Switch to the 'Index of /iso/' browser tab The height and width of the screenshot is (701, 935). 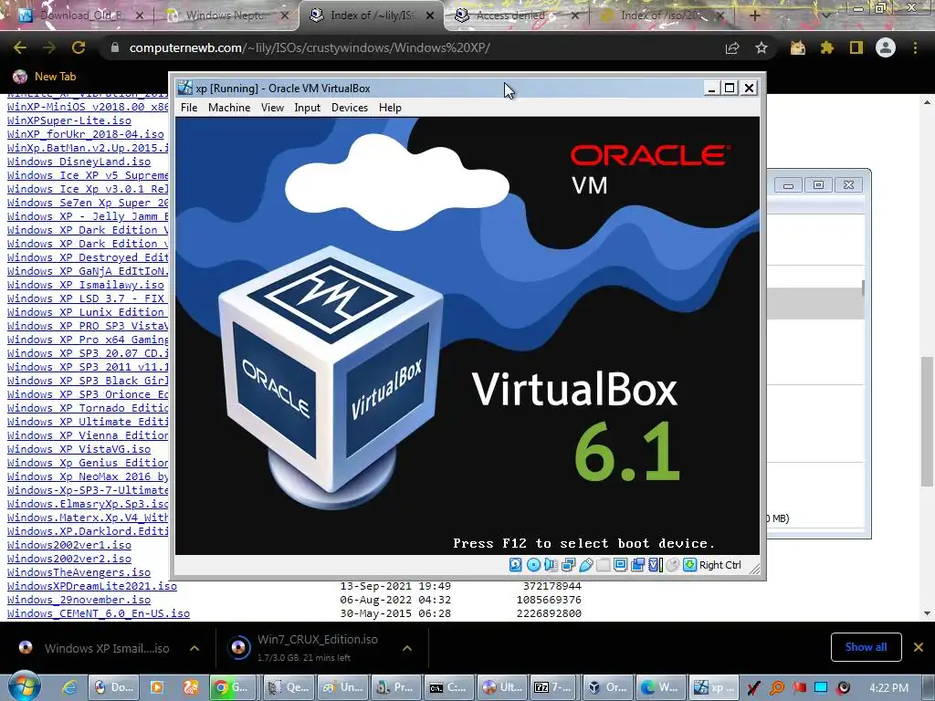point(661,15)
